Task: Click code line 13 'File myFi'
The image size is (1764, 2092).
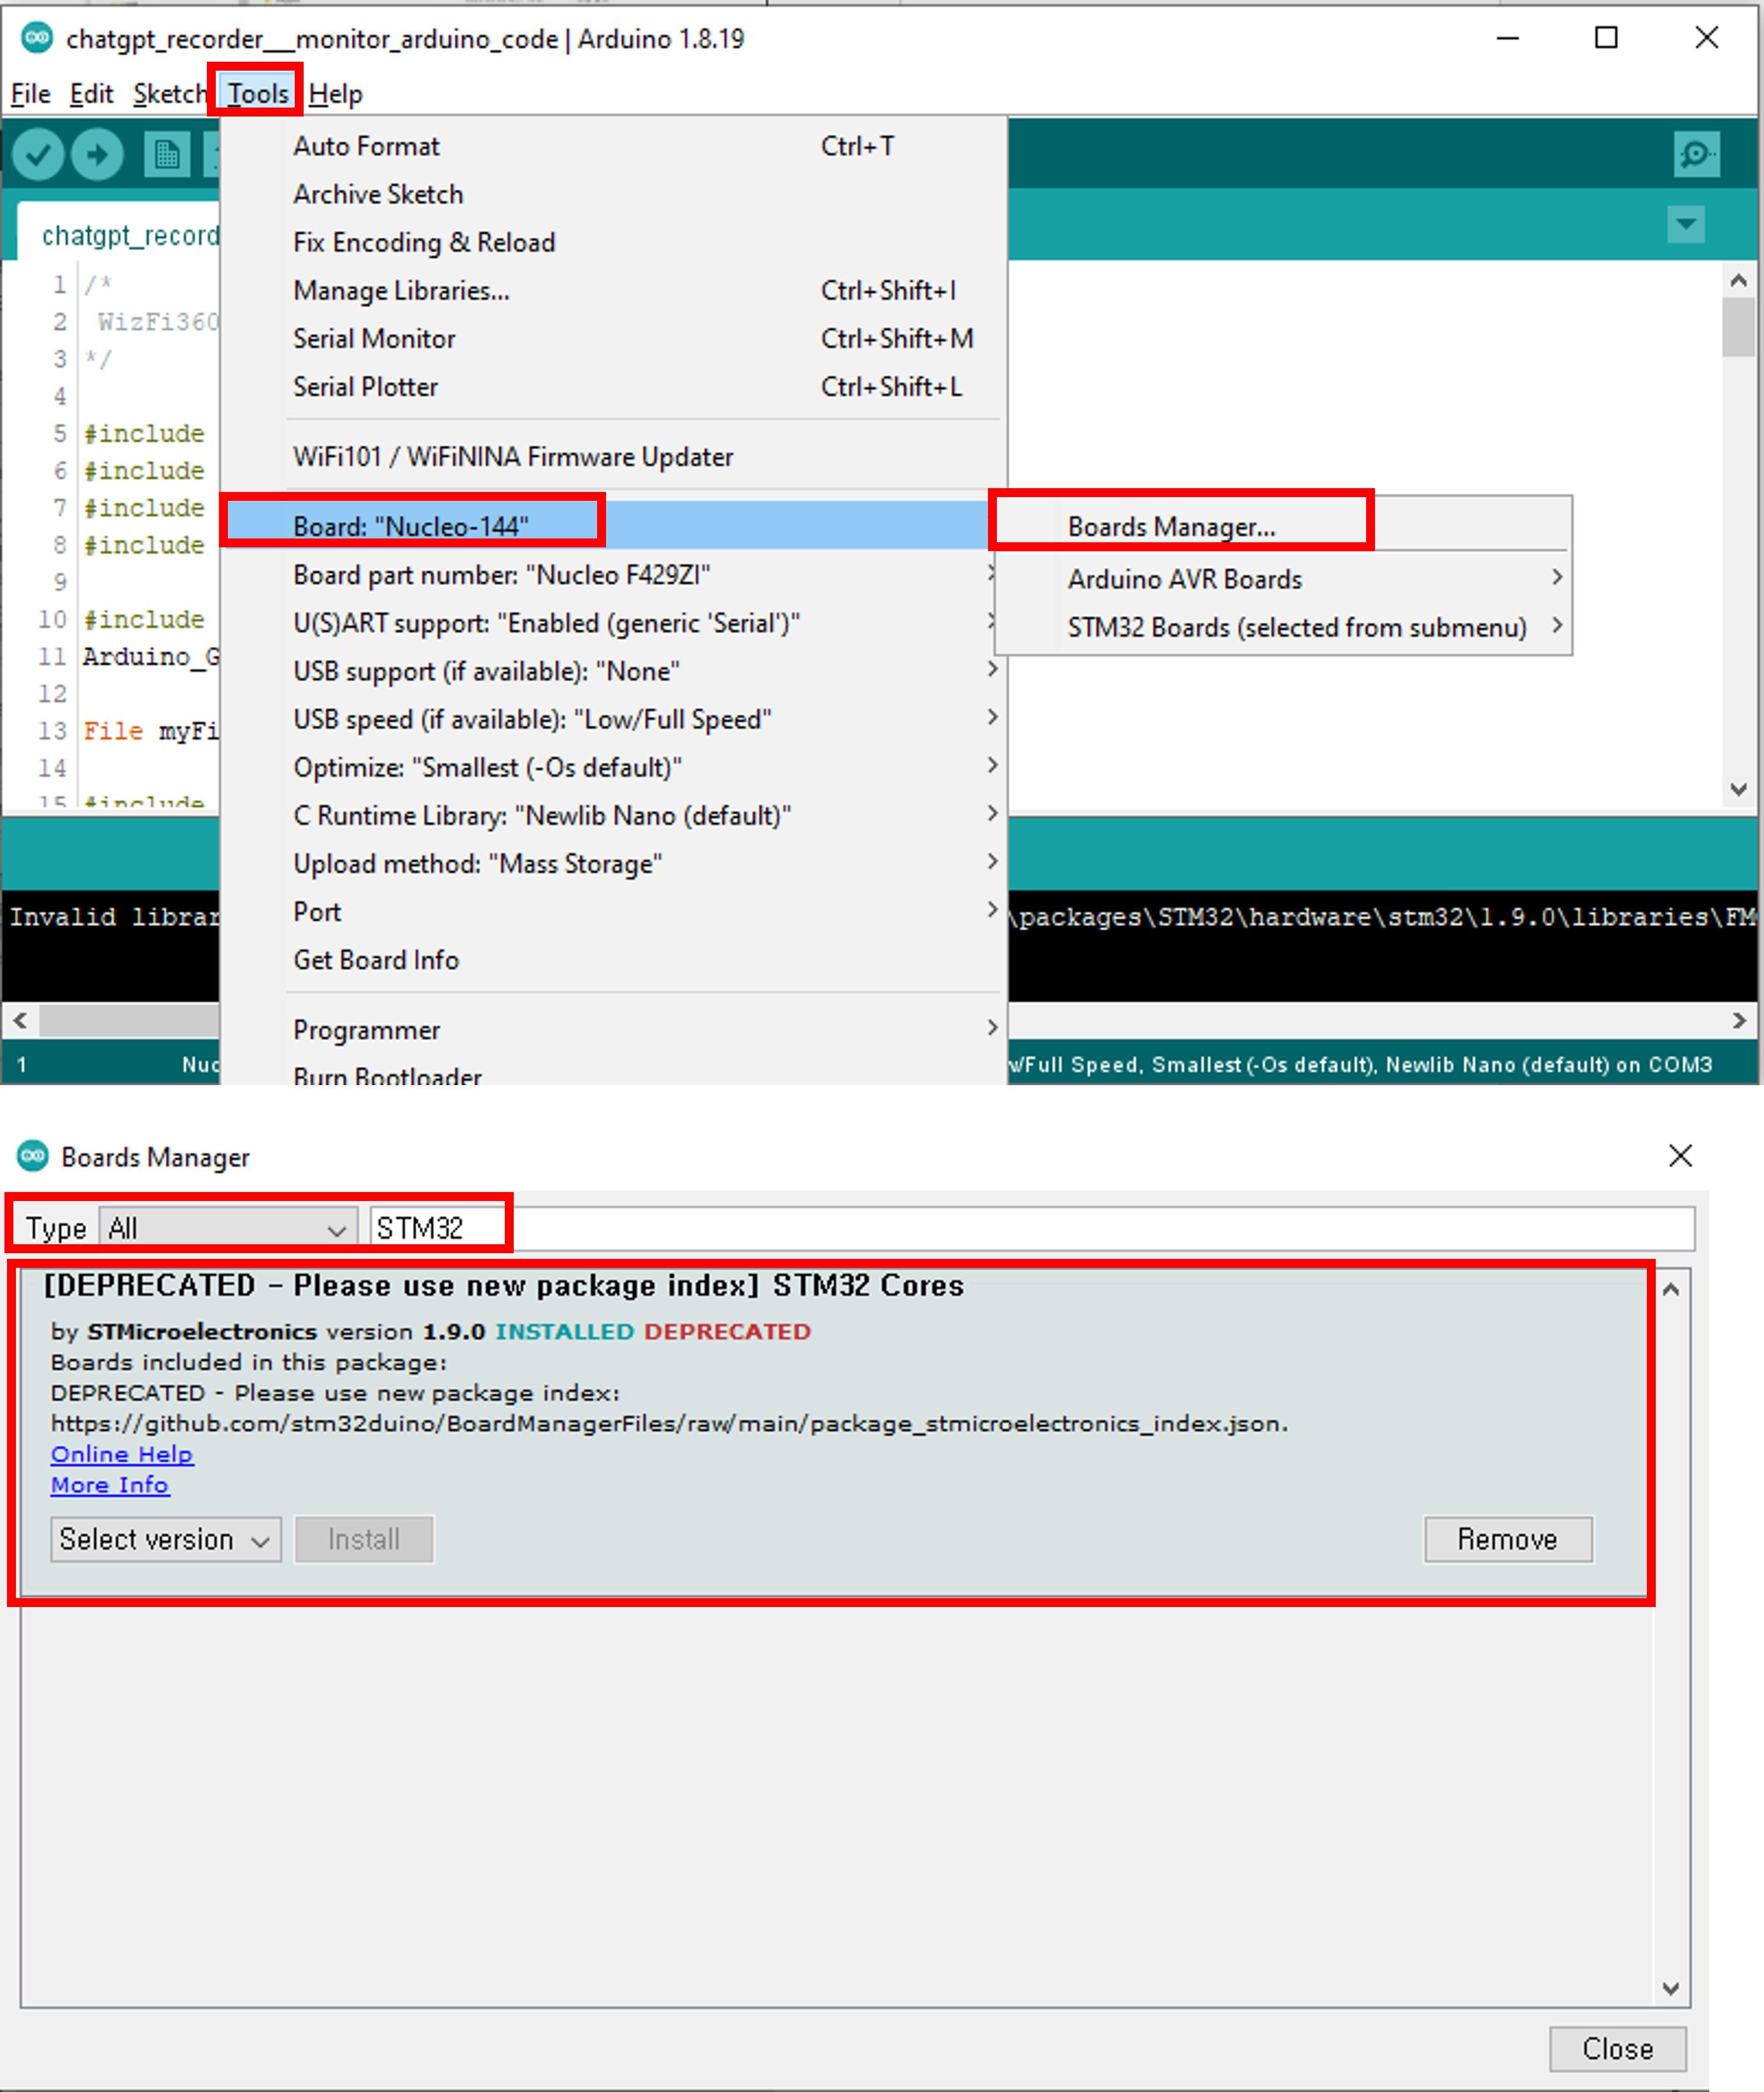Action: 151,731
